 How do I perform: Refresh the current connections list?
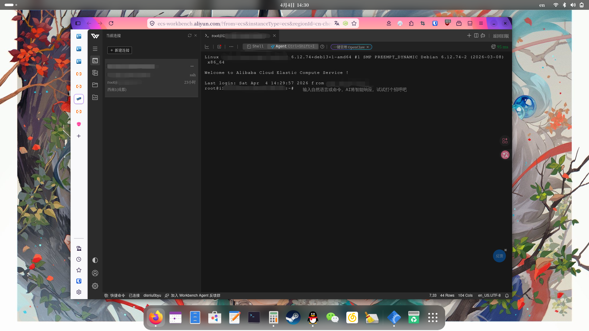pos(190,36)
